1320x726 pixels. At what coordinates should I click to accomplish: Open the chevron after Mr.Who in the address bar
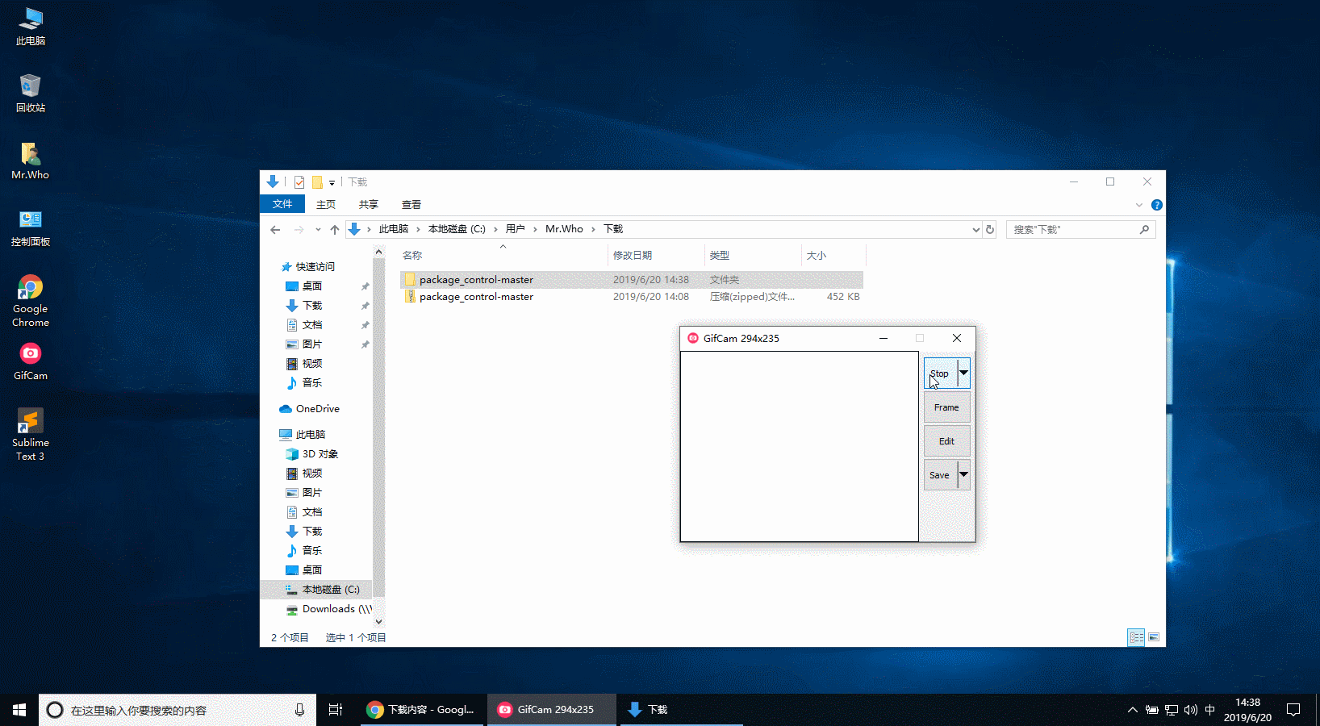tap(593, 230)
